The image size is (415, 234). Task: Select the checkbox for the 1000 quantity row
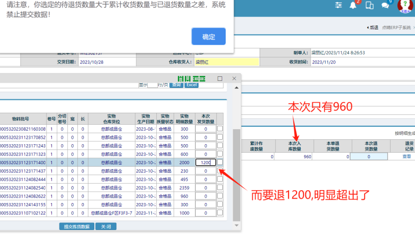coord(220,213)
